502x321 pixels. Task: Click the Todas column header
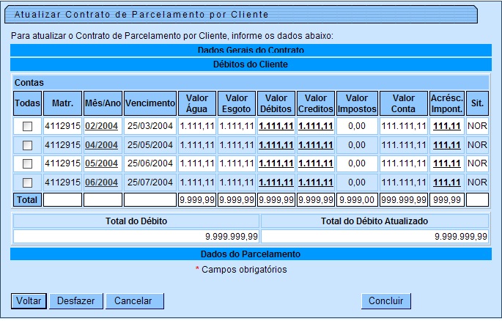[27, 103]
